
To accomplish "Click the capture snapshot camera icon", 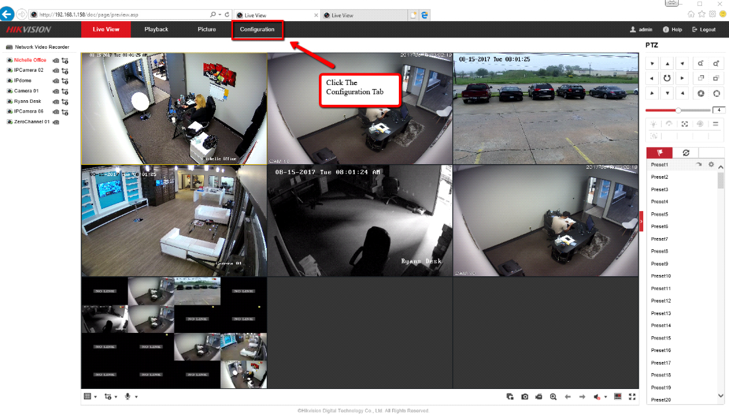I will click(524, 397).
